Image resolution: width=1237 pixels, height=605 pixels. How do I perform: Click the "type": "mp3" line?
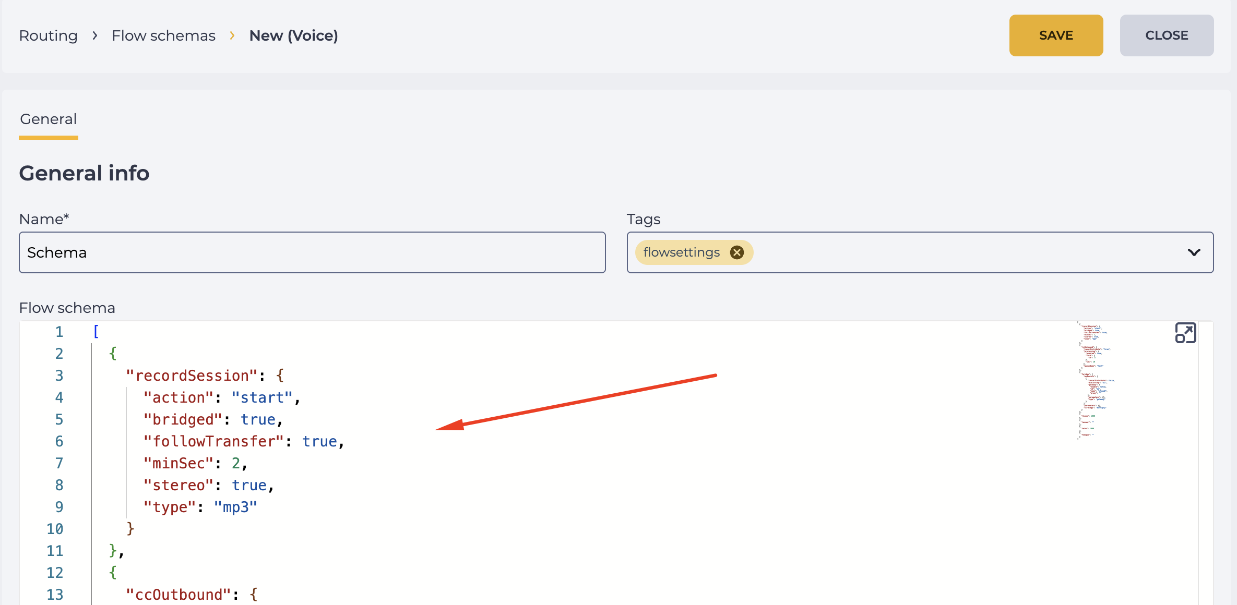tap(200, 507)
